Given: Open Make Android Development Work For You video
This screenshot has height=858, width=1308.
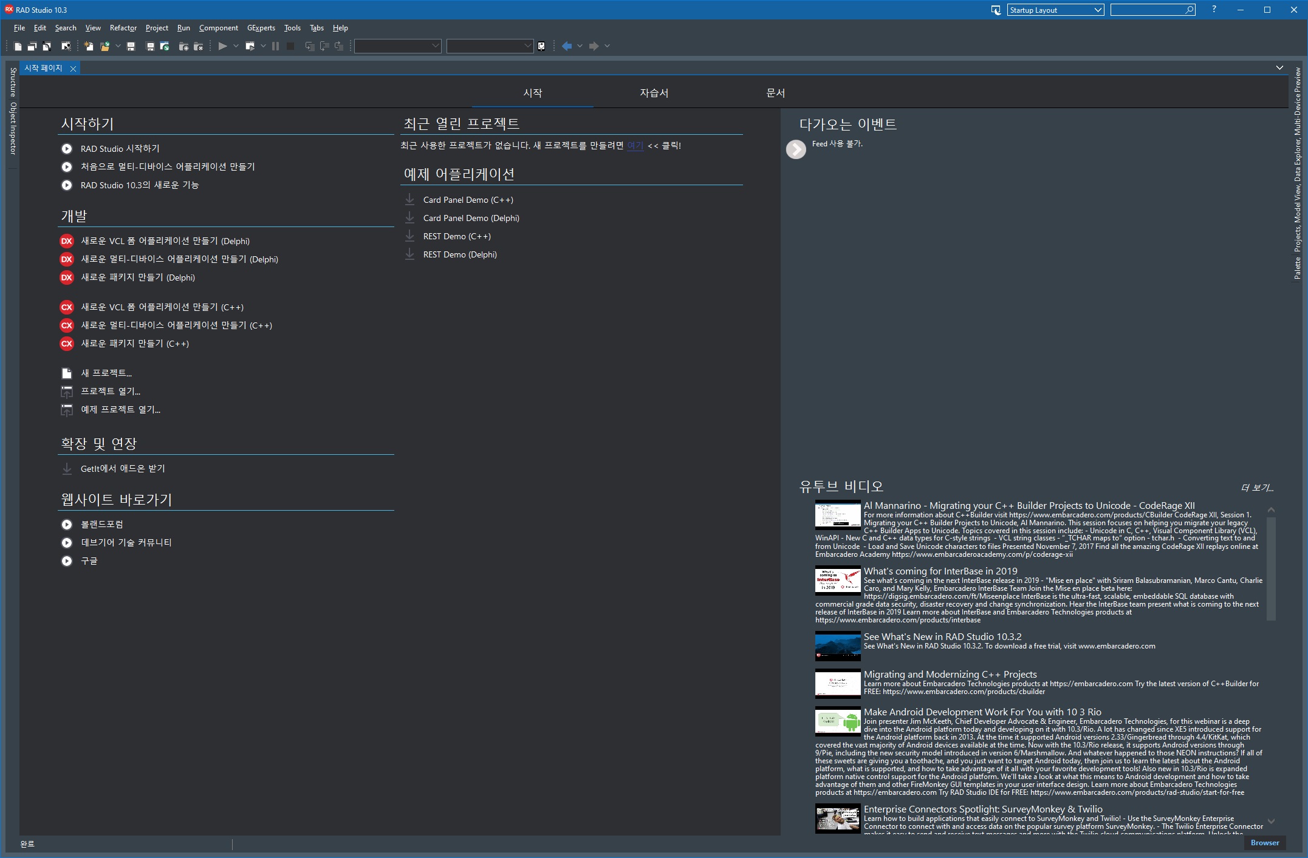Looking at the screenshot, I should (x=982, y=712).
